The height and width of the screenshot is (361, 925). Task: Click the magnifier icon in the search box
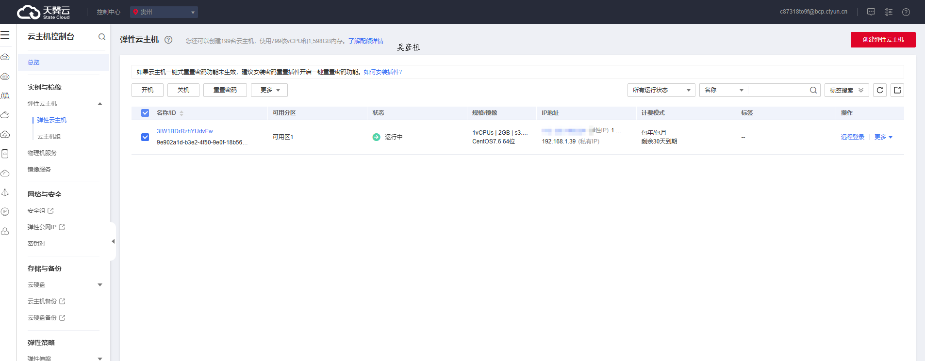[x=813, y=90]
